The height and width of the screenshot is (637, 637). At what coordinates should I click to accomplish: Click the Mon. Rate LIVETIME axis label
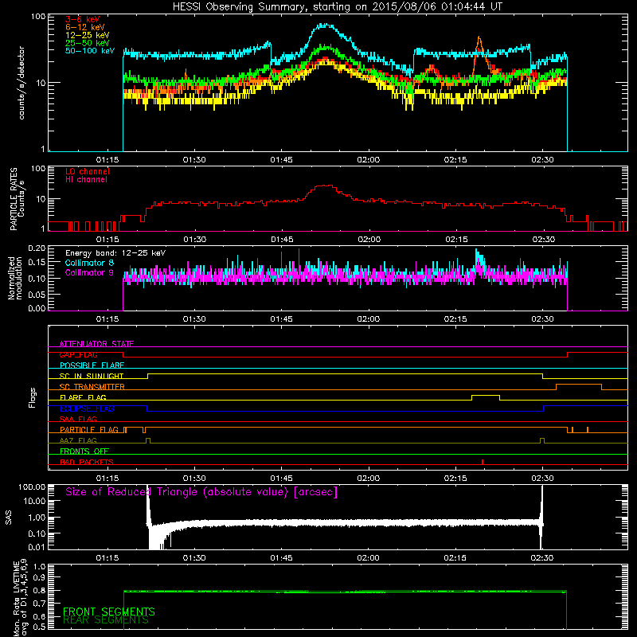click(21, 598)
